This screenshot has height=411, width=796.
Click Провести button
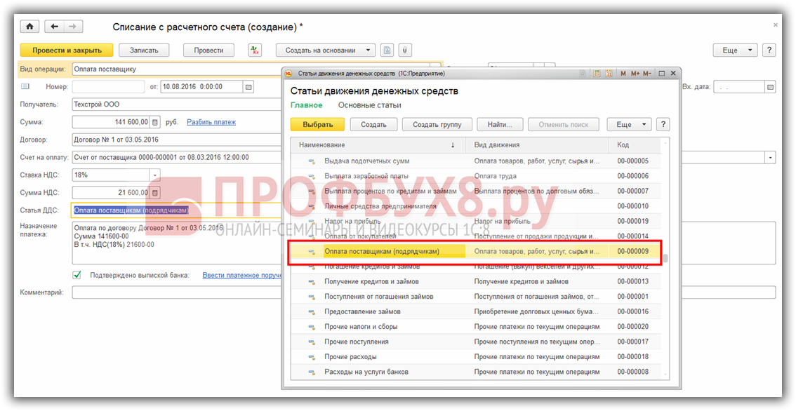(x=208, y=50)
